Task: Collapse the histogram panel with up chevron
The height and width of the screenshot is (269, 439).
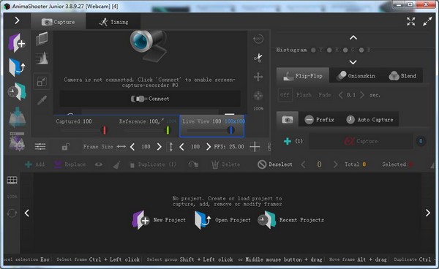Action: point(353,37)
